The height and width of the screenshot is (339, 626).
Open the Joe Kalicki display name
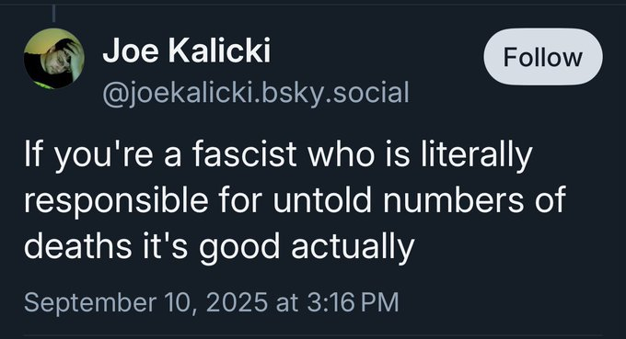pyautogui.click(x=187, y=51)
